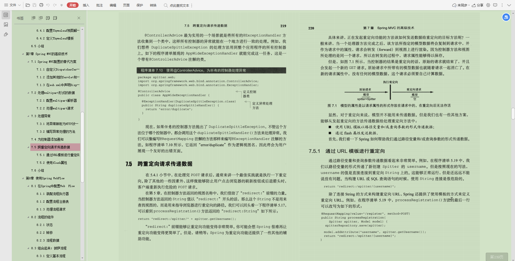
Task: Click the remove bookmark icon in bookmark panel
Action: tap(55, 18)
